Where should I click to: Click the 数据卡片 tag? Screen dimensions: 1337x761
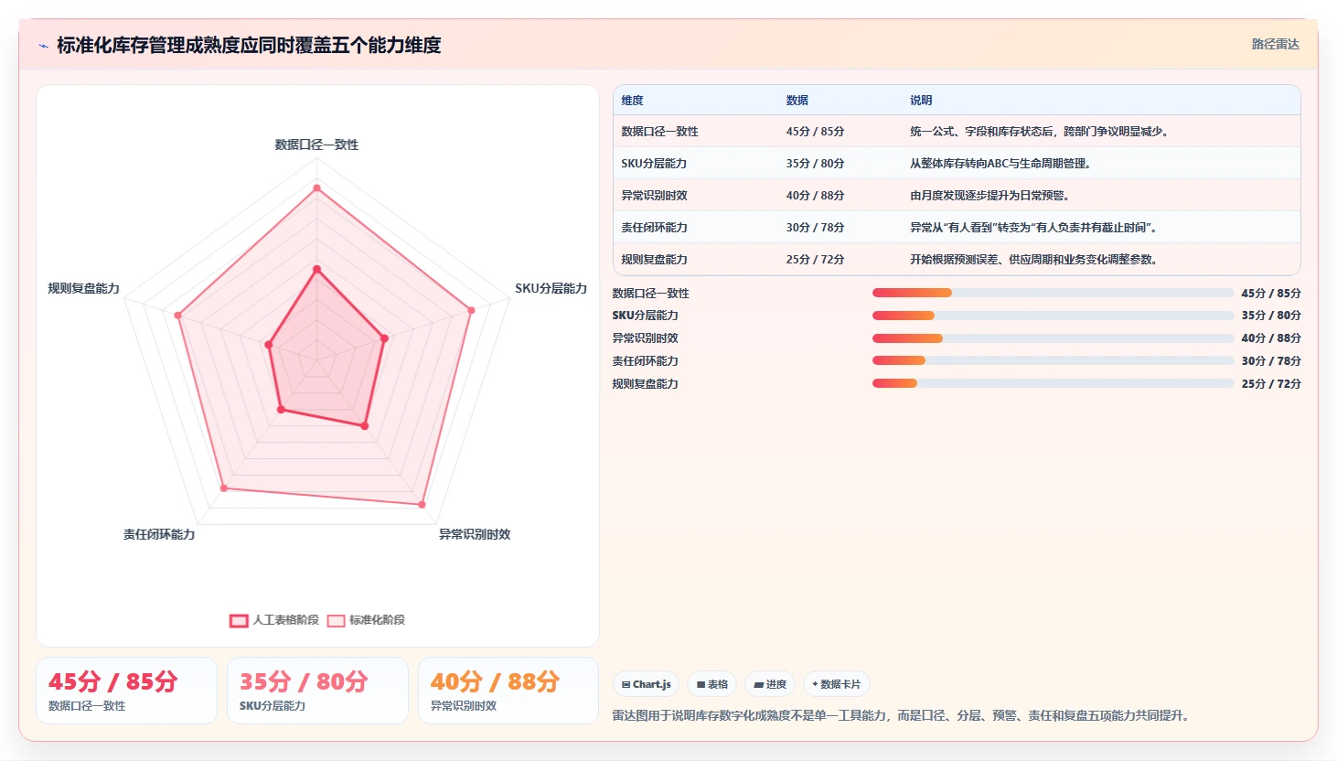point(837,684)
